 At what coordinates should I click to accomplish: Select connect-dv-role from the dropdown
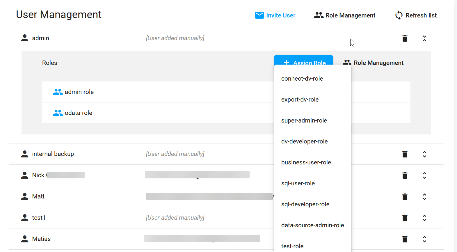pyautogui.click(x=302, y=79)
